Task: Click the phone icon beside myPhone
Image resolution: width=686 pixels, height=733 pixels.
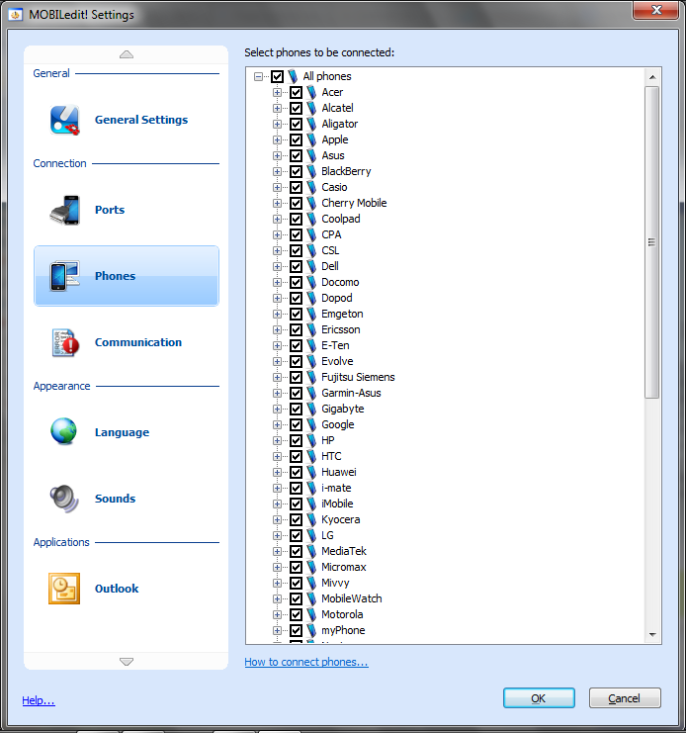Action: click(x=311, y=630)
